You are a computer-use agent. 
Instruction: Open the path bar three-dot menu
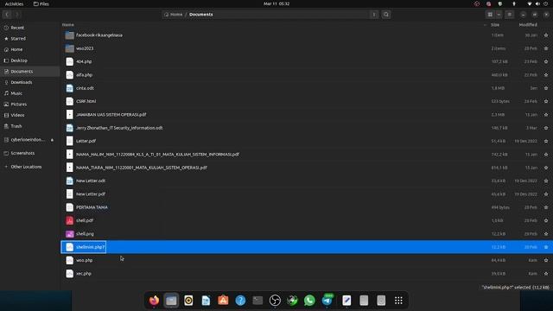(x=374, y=15)
